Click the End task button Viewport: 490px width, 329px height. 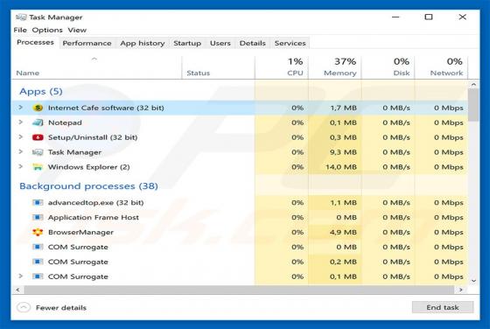(x=443, y=307)
